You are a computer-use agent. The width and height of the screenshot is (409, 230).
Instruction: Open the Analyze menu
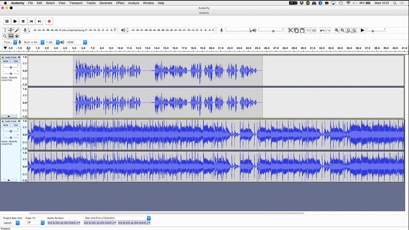click(x=134, y=3)
